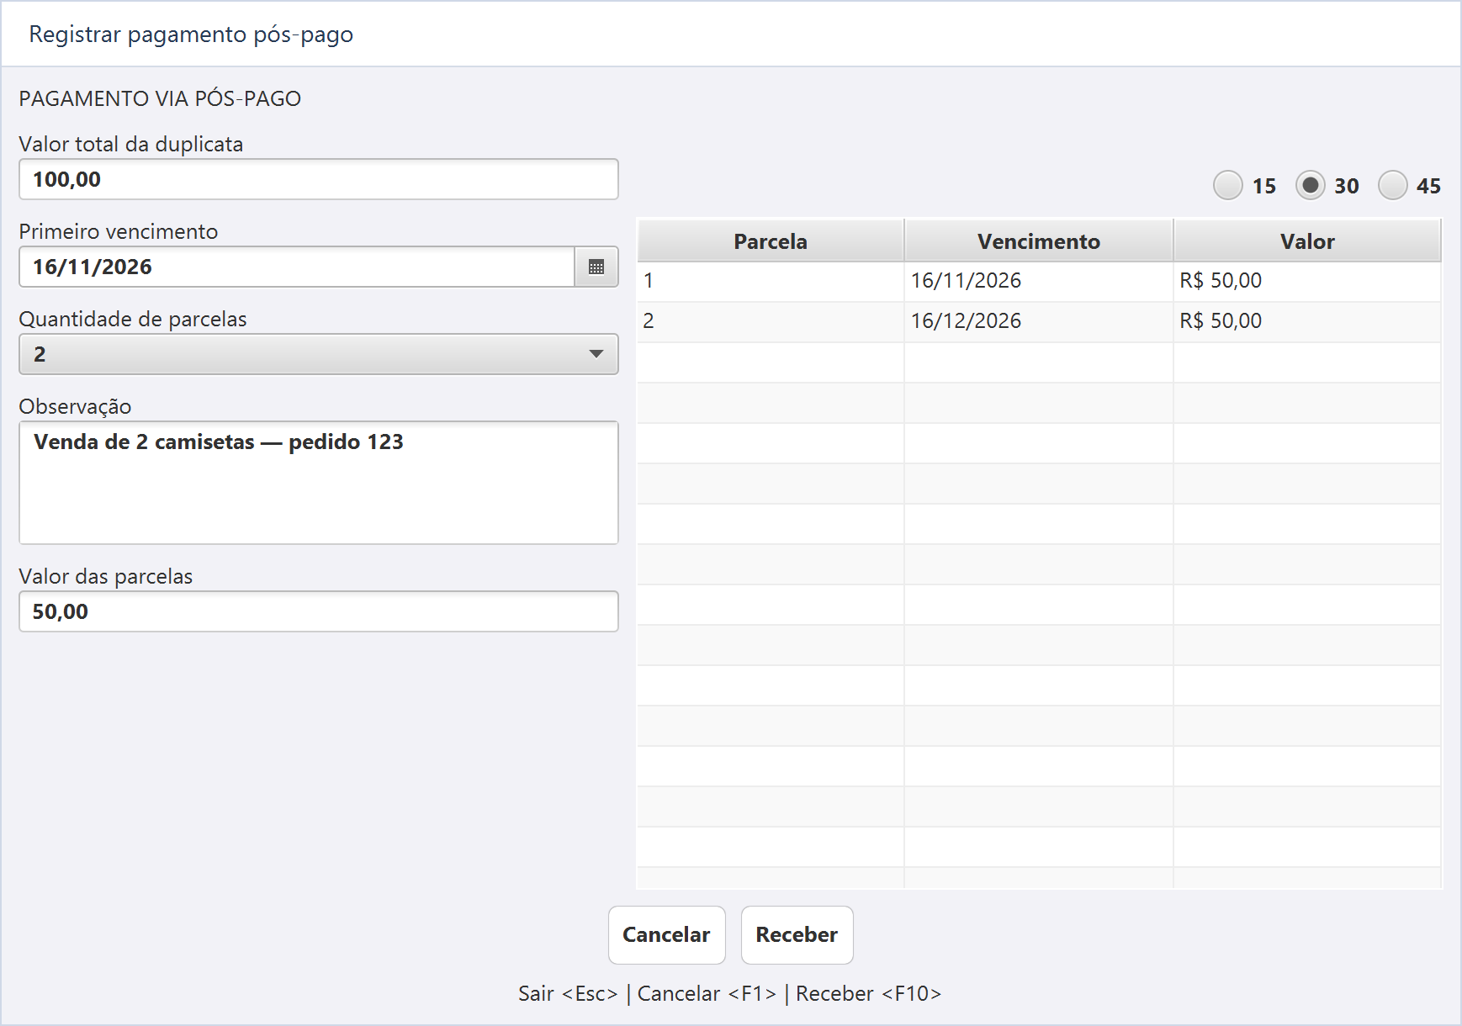The height and width of the screenshot is (1026, 1462).
Task: Focus the Valor das parcelas field
Action: pos(319,611)
